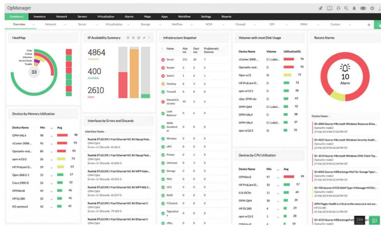Click the green check icon beside Storage
Screen dimensions: 381x226
point(163,171)
